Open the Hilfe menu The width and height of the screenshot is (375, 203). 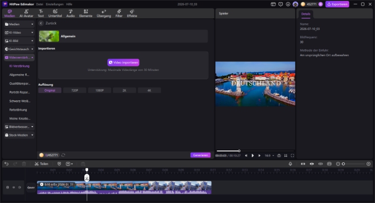click(x=69, y=4)
